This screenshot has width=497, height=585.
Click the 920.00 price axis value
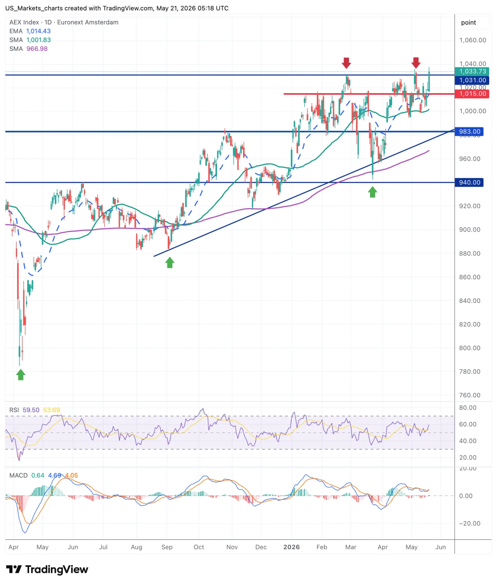[x=470, y=206]
